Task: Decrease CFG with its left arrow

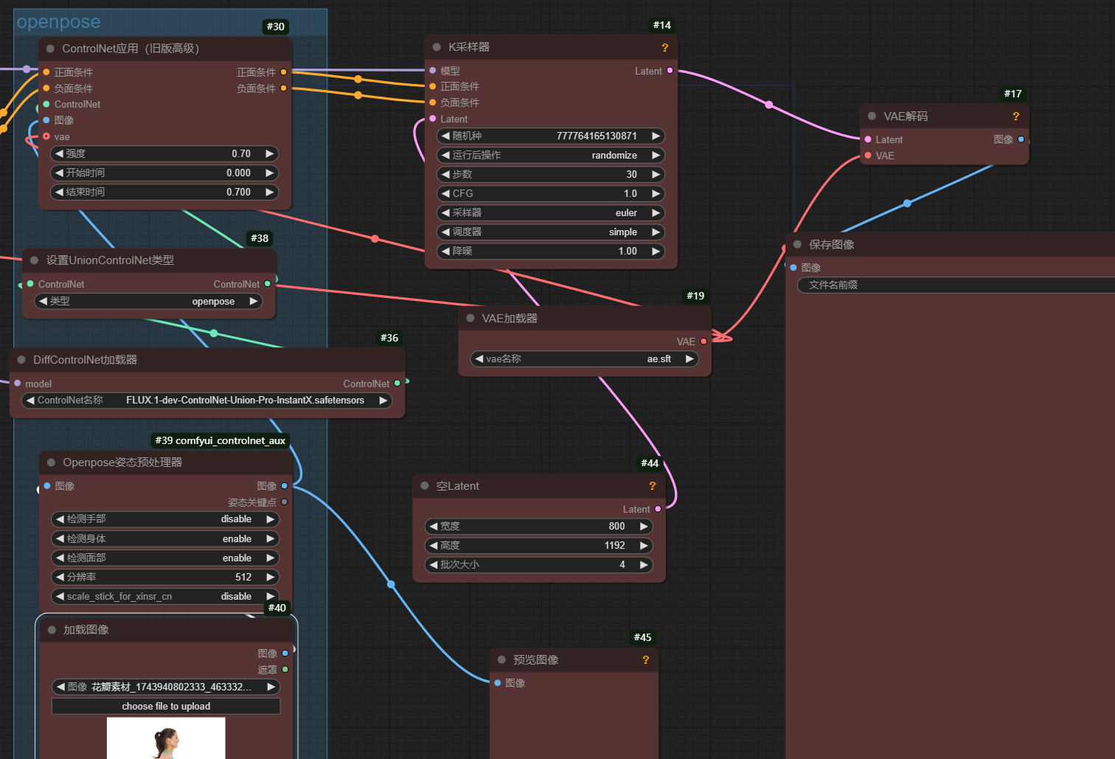Action: pyautogui.click(x=445, y=193)
